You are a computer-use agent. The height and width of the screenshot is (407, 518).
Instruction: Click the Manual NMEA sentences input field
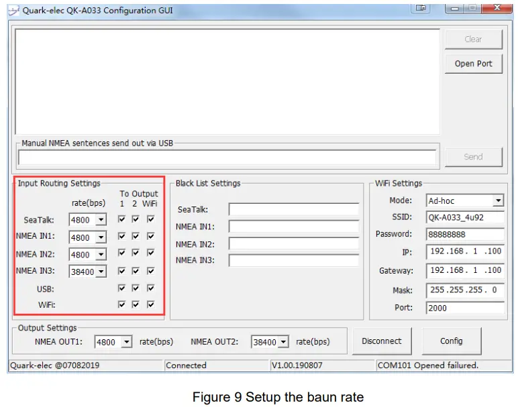(227, 158)
